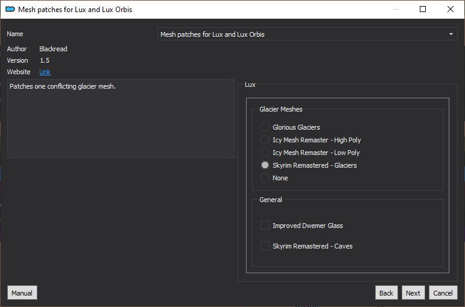The height and width of the screenshot is (307, 465).
Task: Cancel the mesh patch installer
Action: pos(443,293)
